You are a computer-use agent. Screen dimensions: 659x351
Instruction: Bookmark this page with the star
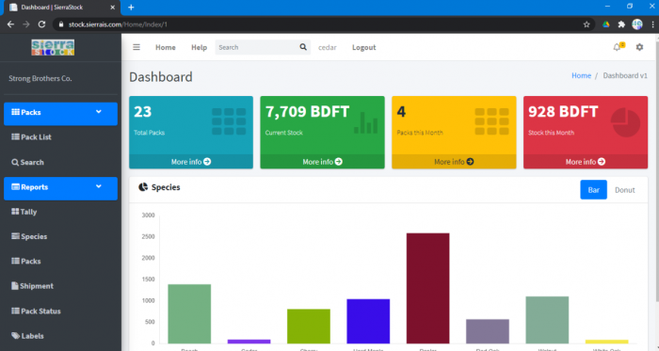(587, 24)
